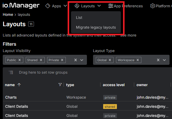The width and height of the screenshot is (172, 119).
Task: Sort by the name column header
Action: click(10, 85)
